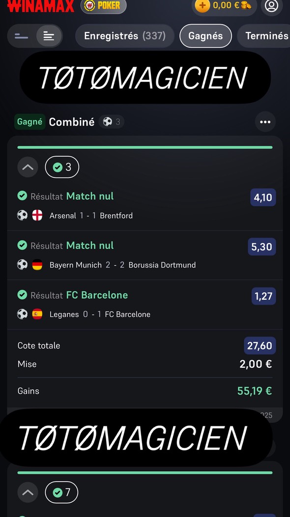Tap the 5,30 odds for Bayern draw
The image size is (290, 517).
pos(261,247)
